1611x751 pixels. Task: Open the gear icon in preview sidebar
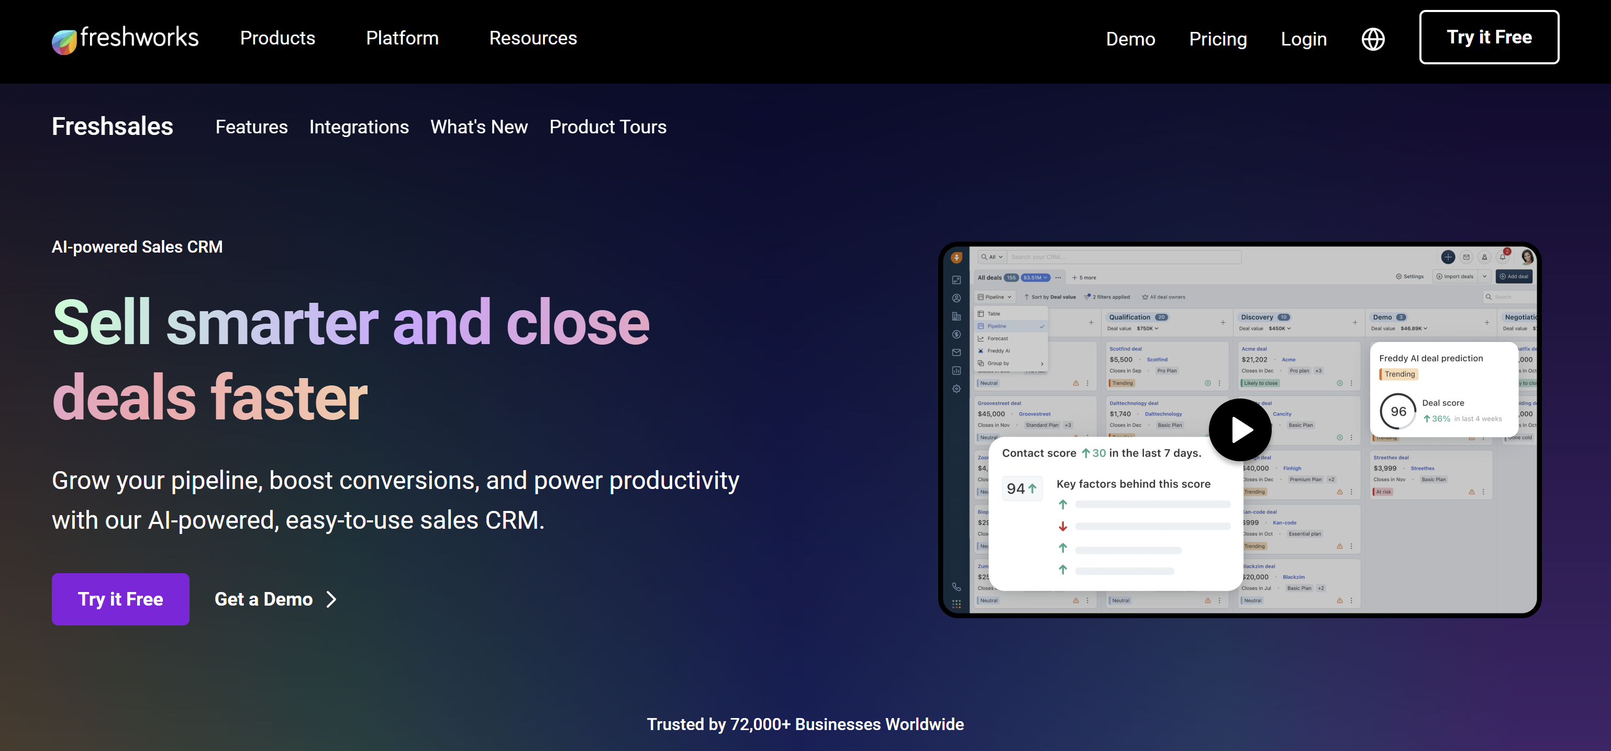(956, 389)
